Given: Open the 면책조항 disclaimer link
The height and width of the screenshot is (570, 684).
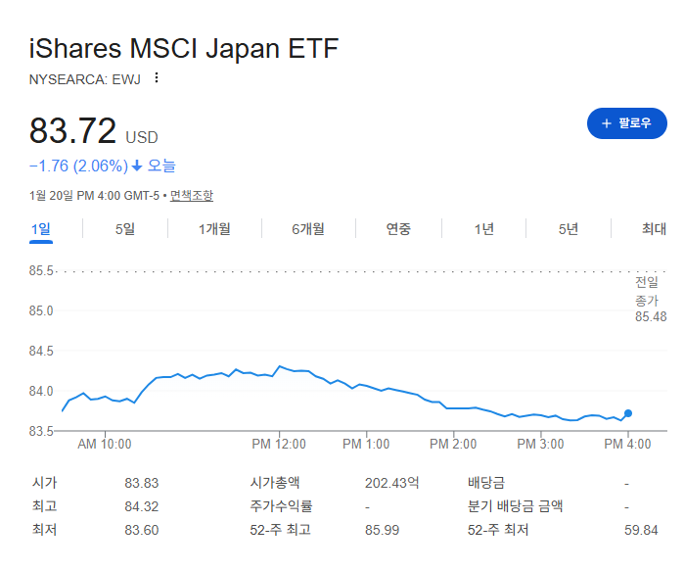Looking at the screenshot, I should [192, 196].
